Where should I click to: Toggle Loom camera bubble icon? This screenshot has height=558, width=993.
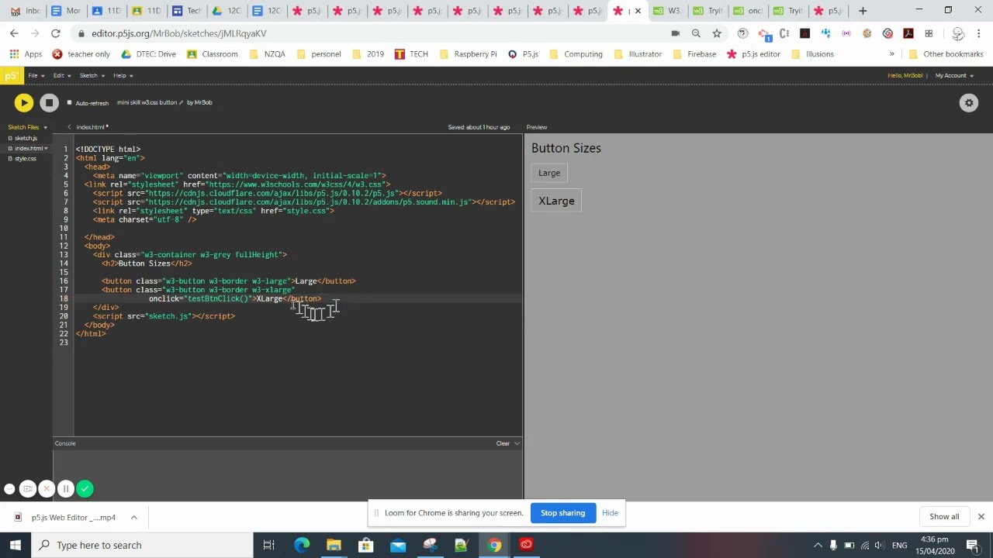coord(28,489)
